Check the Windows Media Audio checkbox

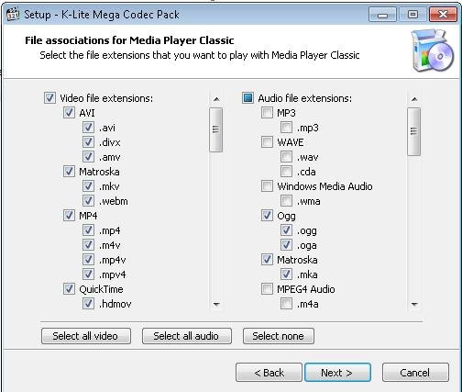(x=267, y=186)
